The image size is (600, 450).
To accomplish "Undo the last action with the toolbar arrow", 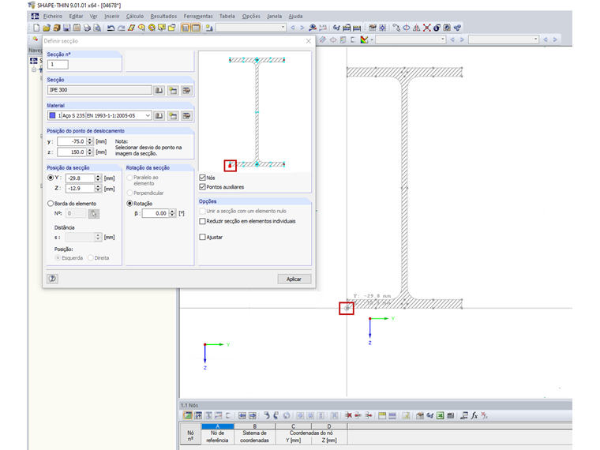I will coord(111,28).
